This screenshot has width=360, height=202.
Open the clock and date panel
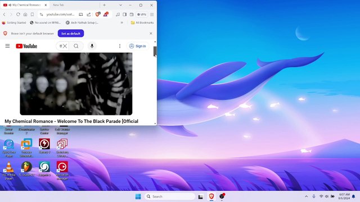344,196
